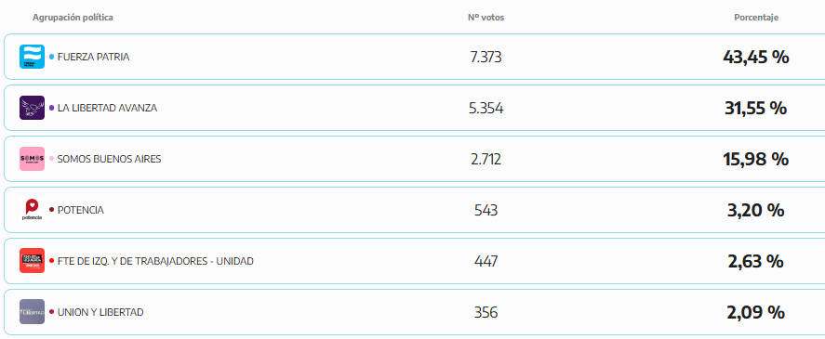Select FTE DE IZQ. Y DE TRABAJADORES - UNIDAD
The height and width of the screenshot is (339, 825).
point(155,261)
